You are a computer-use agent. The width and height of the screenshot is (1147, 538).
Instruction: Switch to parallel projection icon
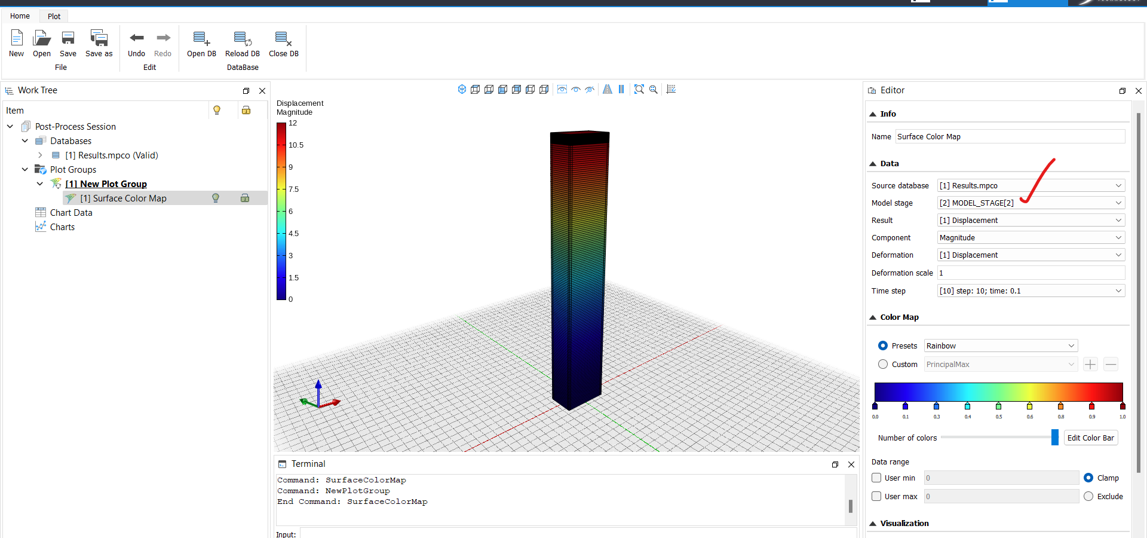click(621, 89)
